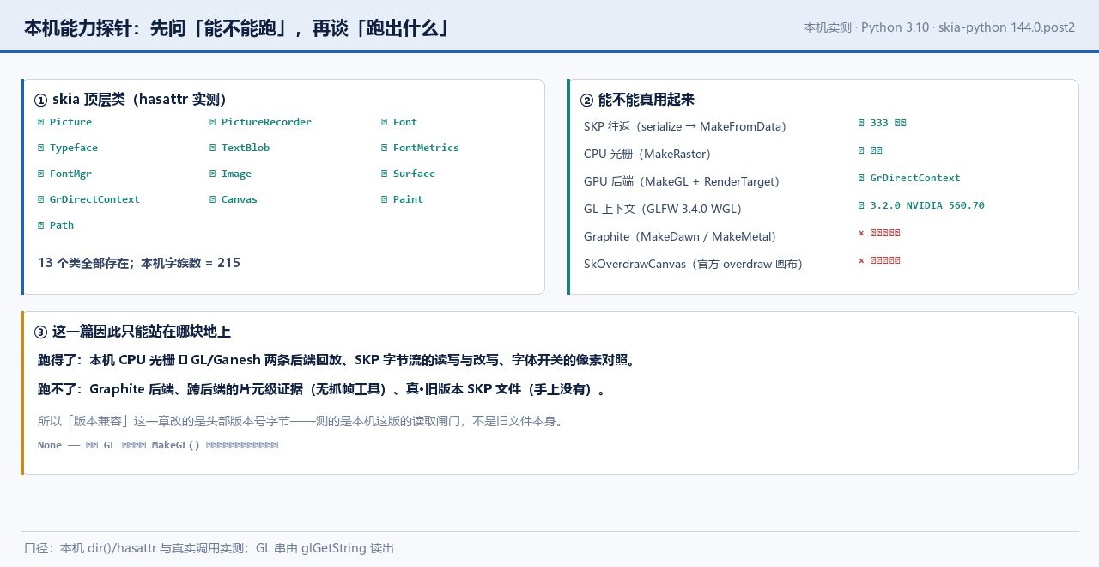This screenshot has width=1099, height=567.
Task: Select the 'Typeface' class entry
Action: 68,148
